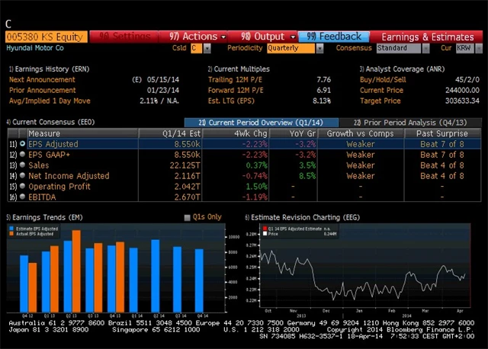Enable the Q1s Only checkbox
The height and width of the screenshot is (349, 488).
[188, 217]
